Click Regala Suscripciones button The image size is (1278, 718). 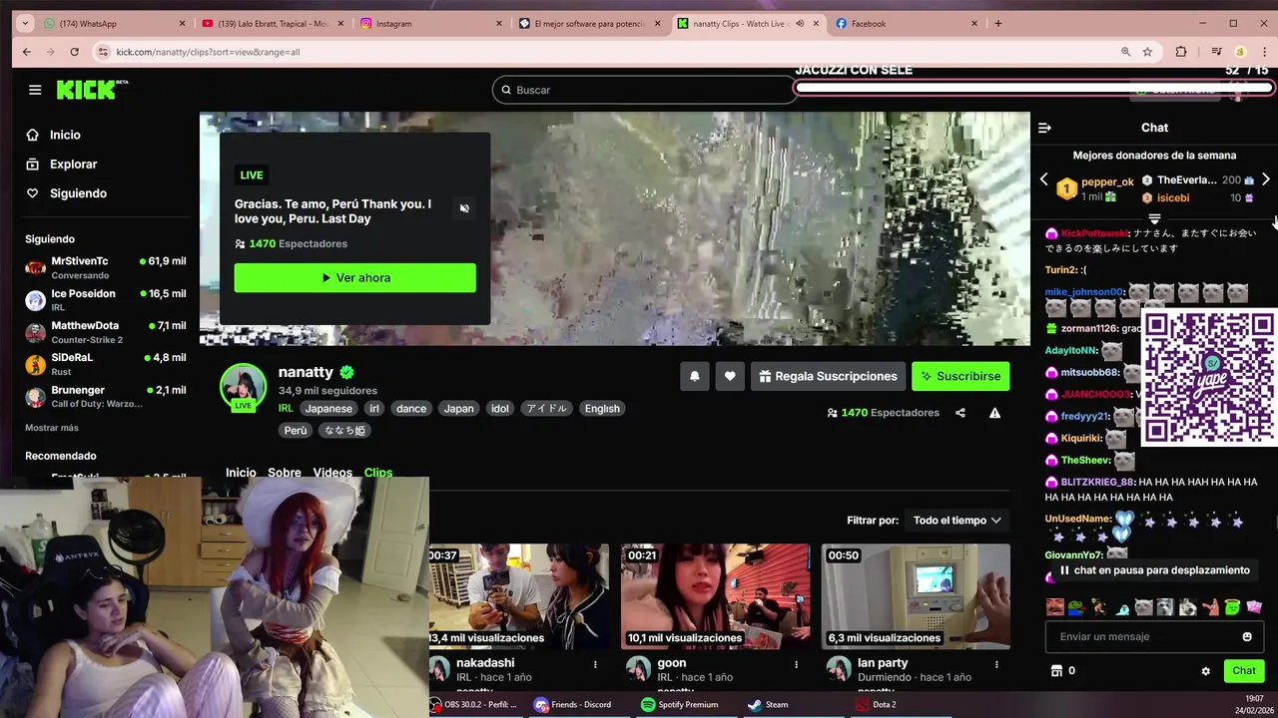point(828,376)
